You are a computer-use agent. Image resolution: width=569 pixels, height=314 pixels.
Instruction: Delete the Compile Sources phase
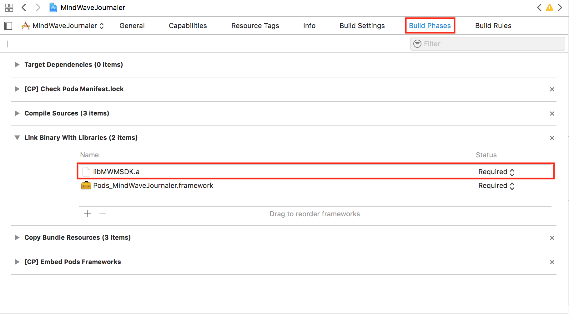tap(552, 114)
